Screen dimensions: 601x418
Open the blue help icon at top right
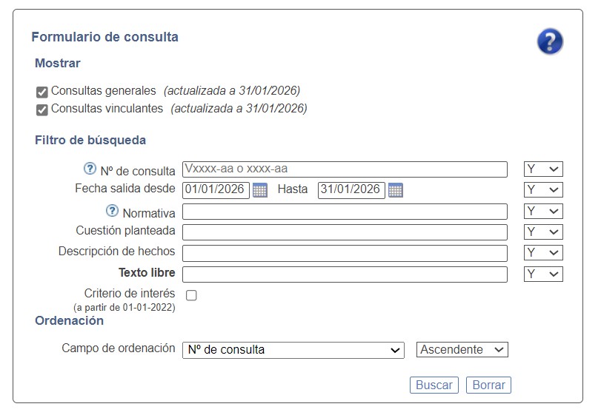coord(550,41)
